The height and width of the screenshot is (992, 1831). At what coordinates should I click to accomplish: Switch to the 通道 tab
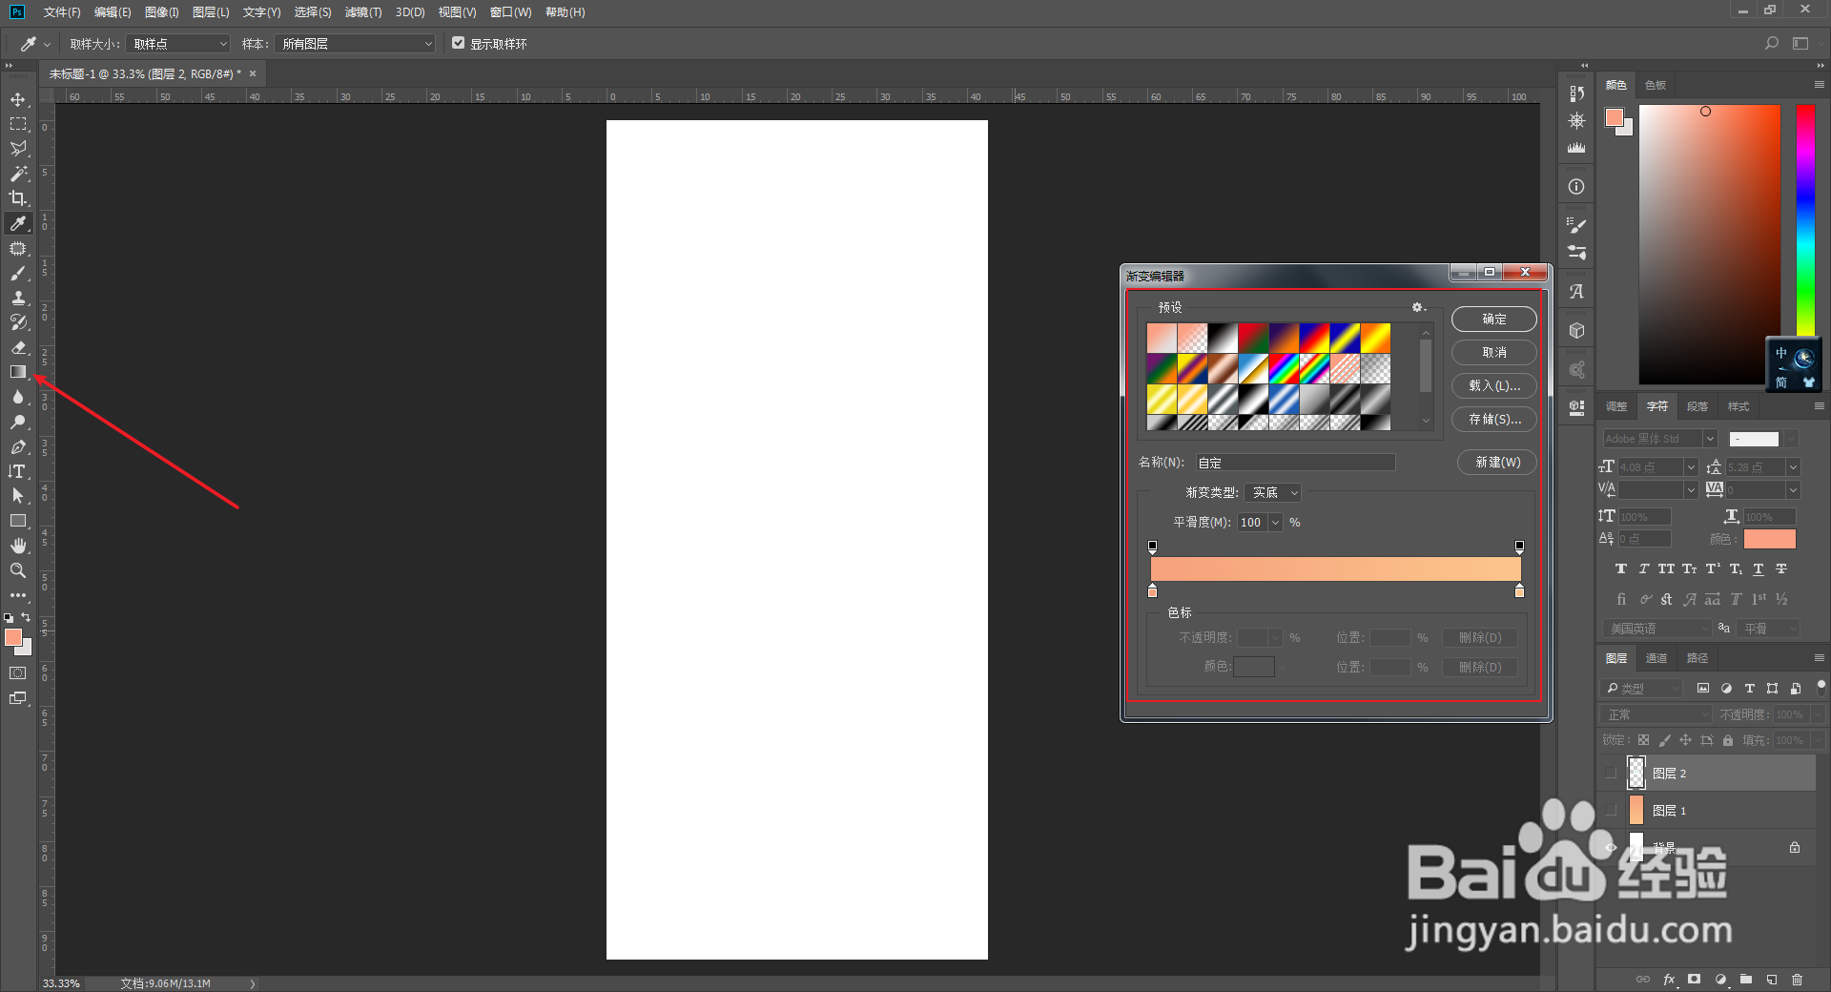[x=1656, y=658]
